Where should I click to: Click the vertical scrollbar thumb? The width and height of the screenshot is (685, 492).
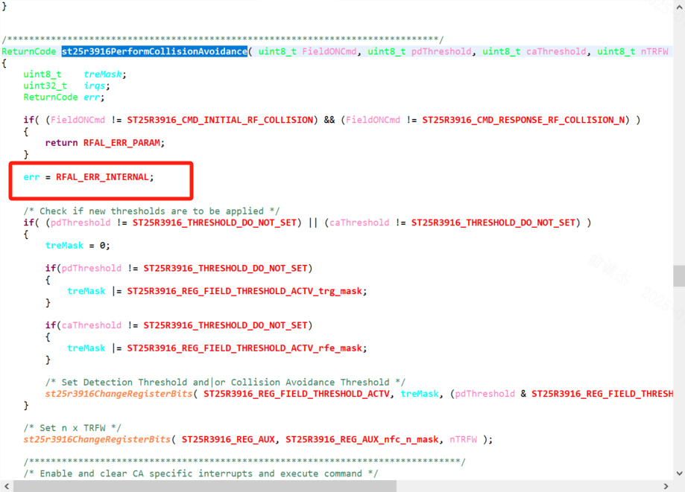click(679, 275)
